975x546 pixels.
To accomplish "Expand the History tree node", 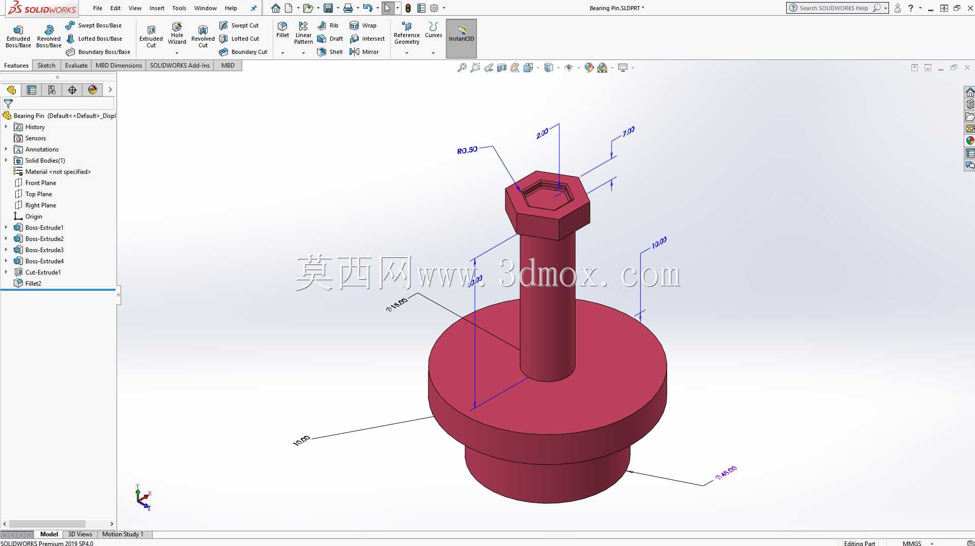I will [6, 127].
